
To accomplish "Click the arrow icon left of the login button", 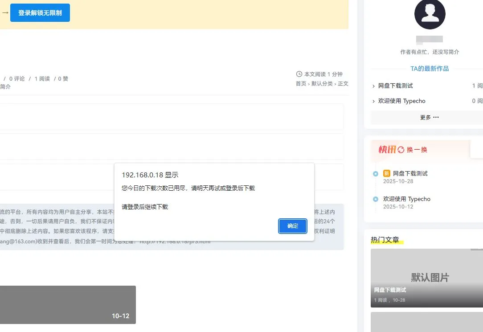I will [5, 13].
